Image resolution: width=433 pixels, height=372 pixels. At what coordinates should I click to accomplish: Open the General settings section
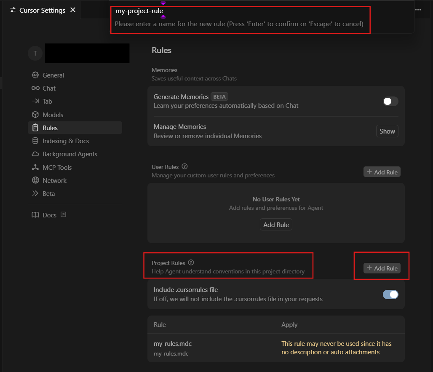pos(75,75)
